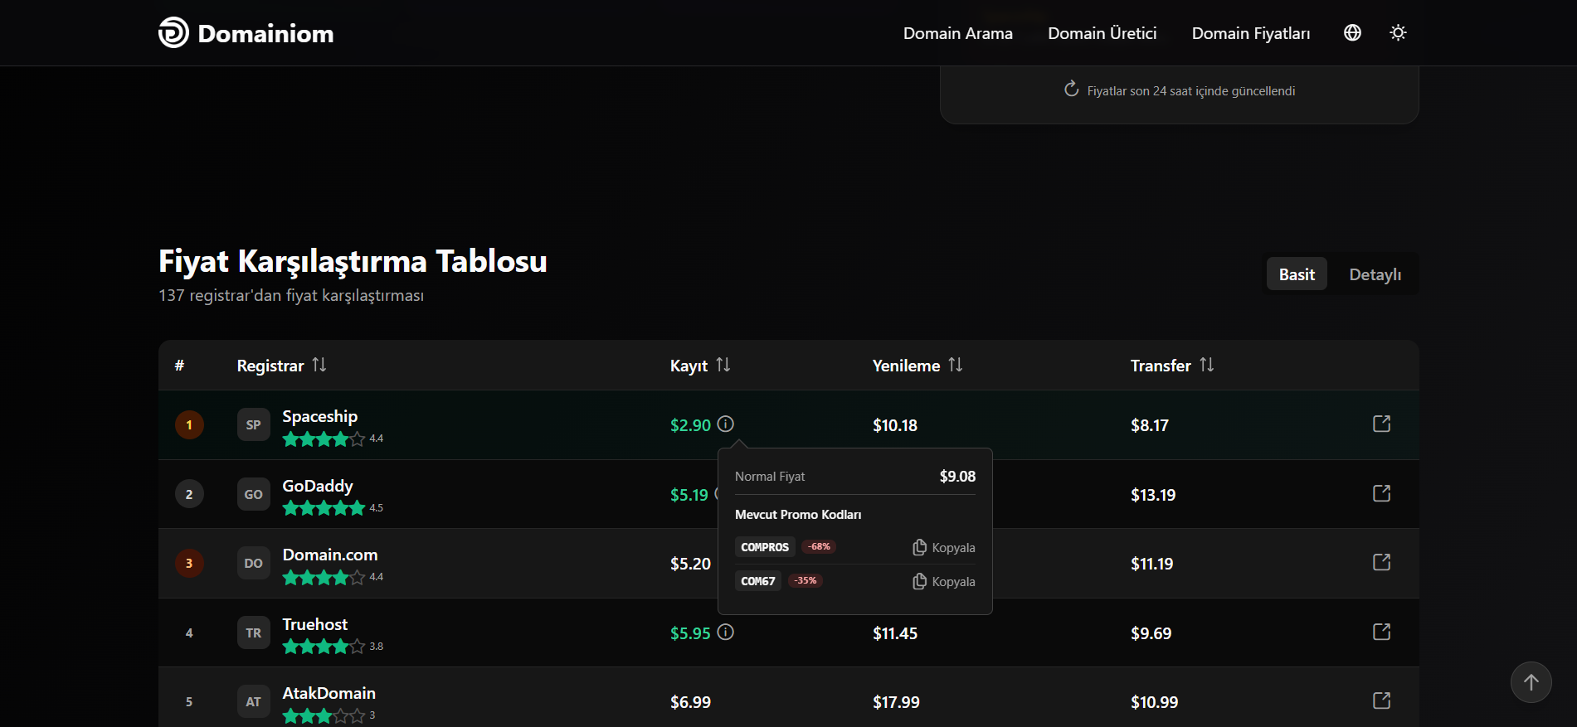Open the language globe selector

(1352, 32)
